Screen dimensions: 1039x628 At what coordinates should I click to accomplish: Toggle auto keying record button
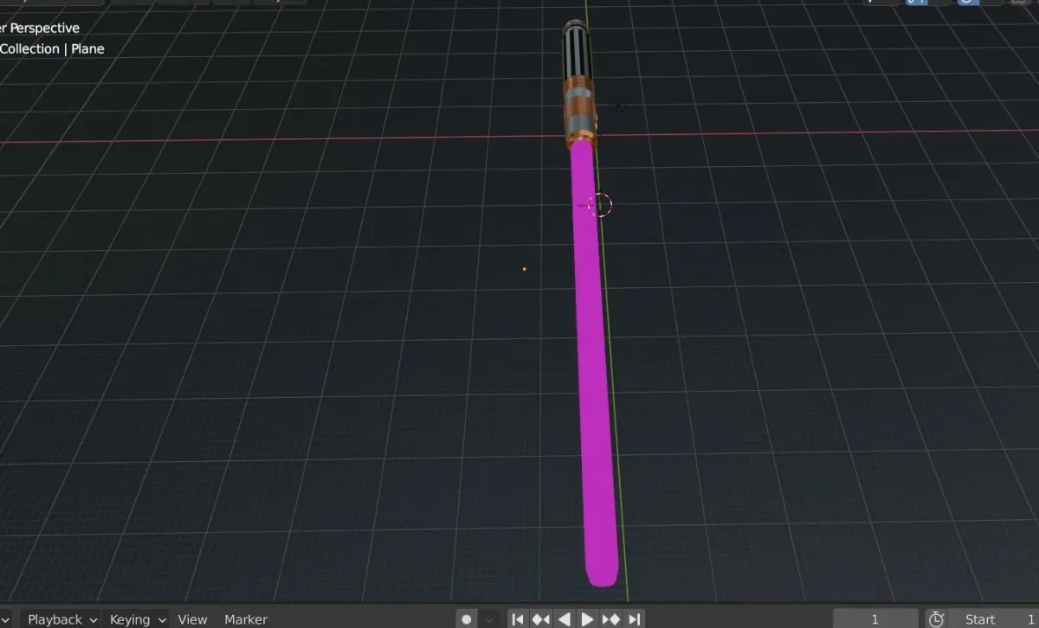tap(467, 618)
